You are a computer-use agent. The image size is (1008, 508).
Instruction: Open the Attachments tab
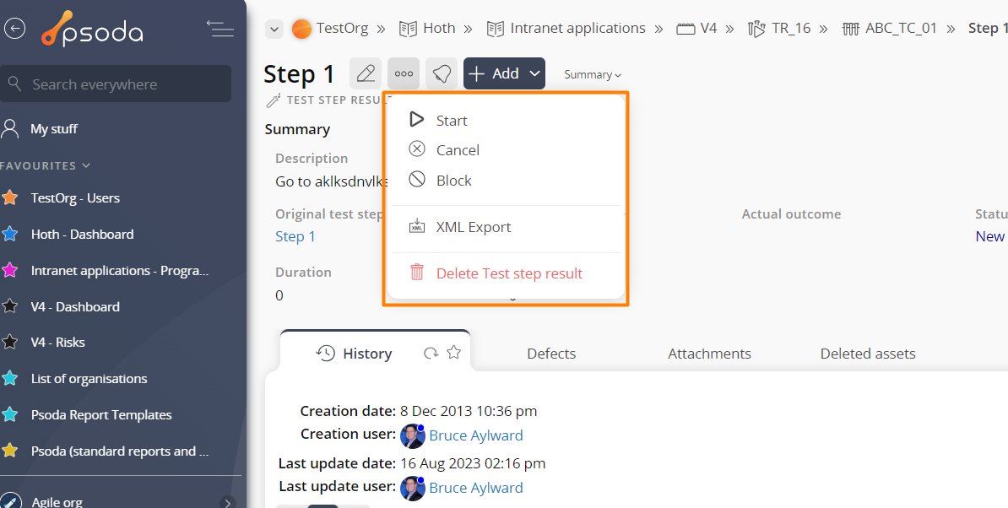click(x=709, y=354)
